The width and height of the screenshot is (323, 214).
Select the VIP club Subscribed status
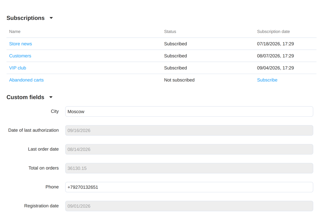(175, 68)
